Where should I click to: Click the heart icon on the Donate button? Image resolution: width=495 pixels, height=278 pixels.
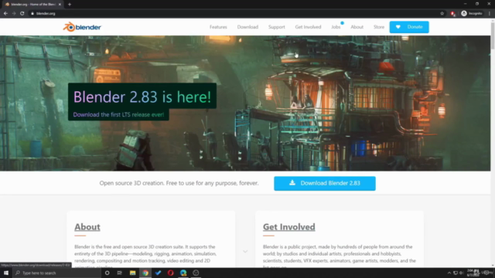tap(398, 27)
